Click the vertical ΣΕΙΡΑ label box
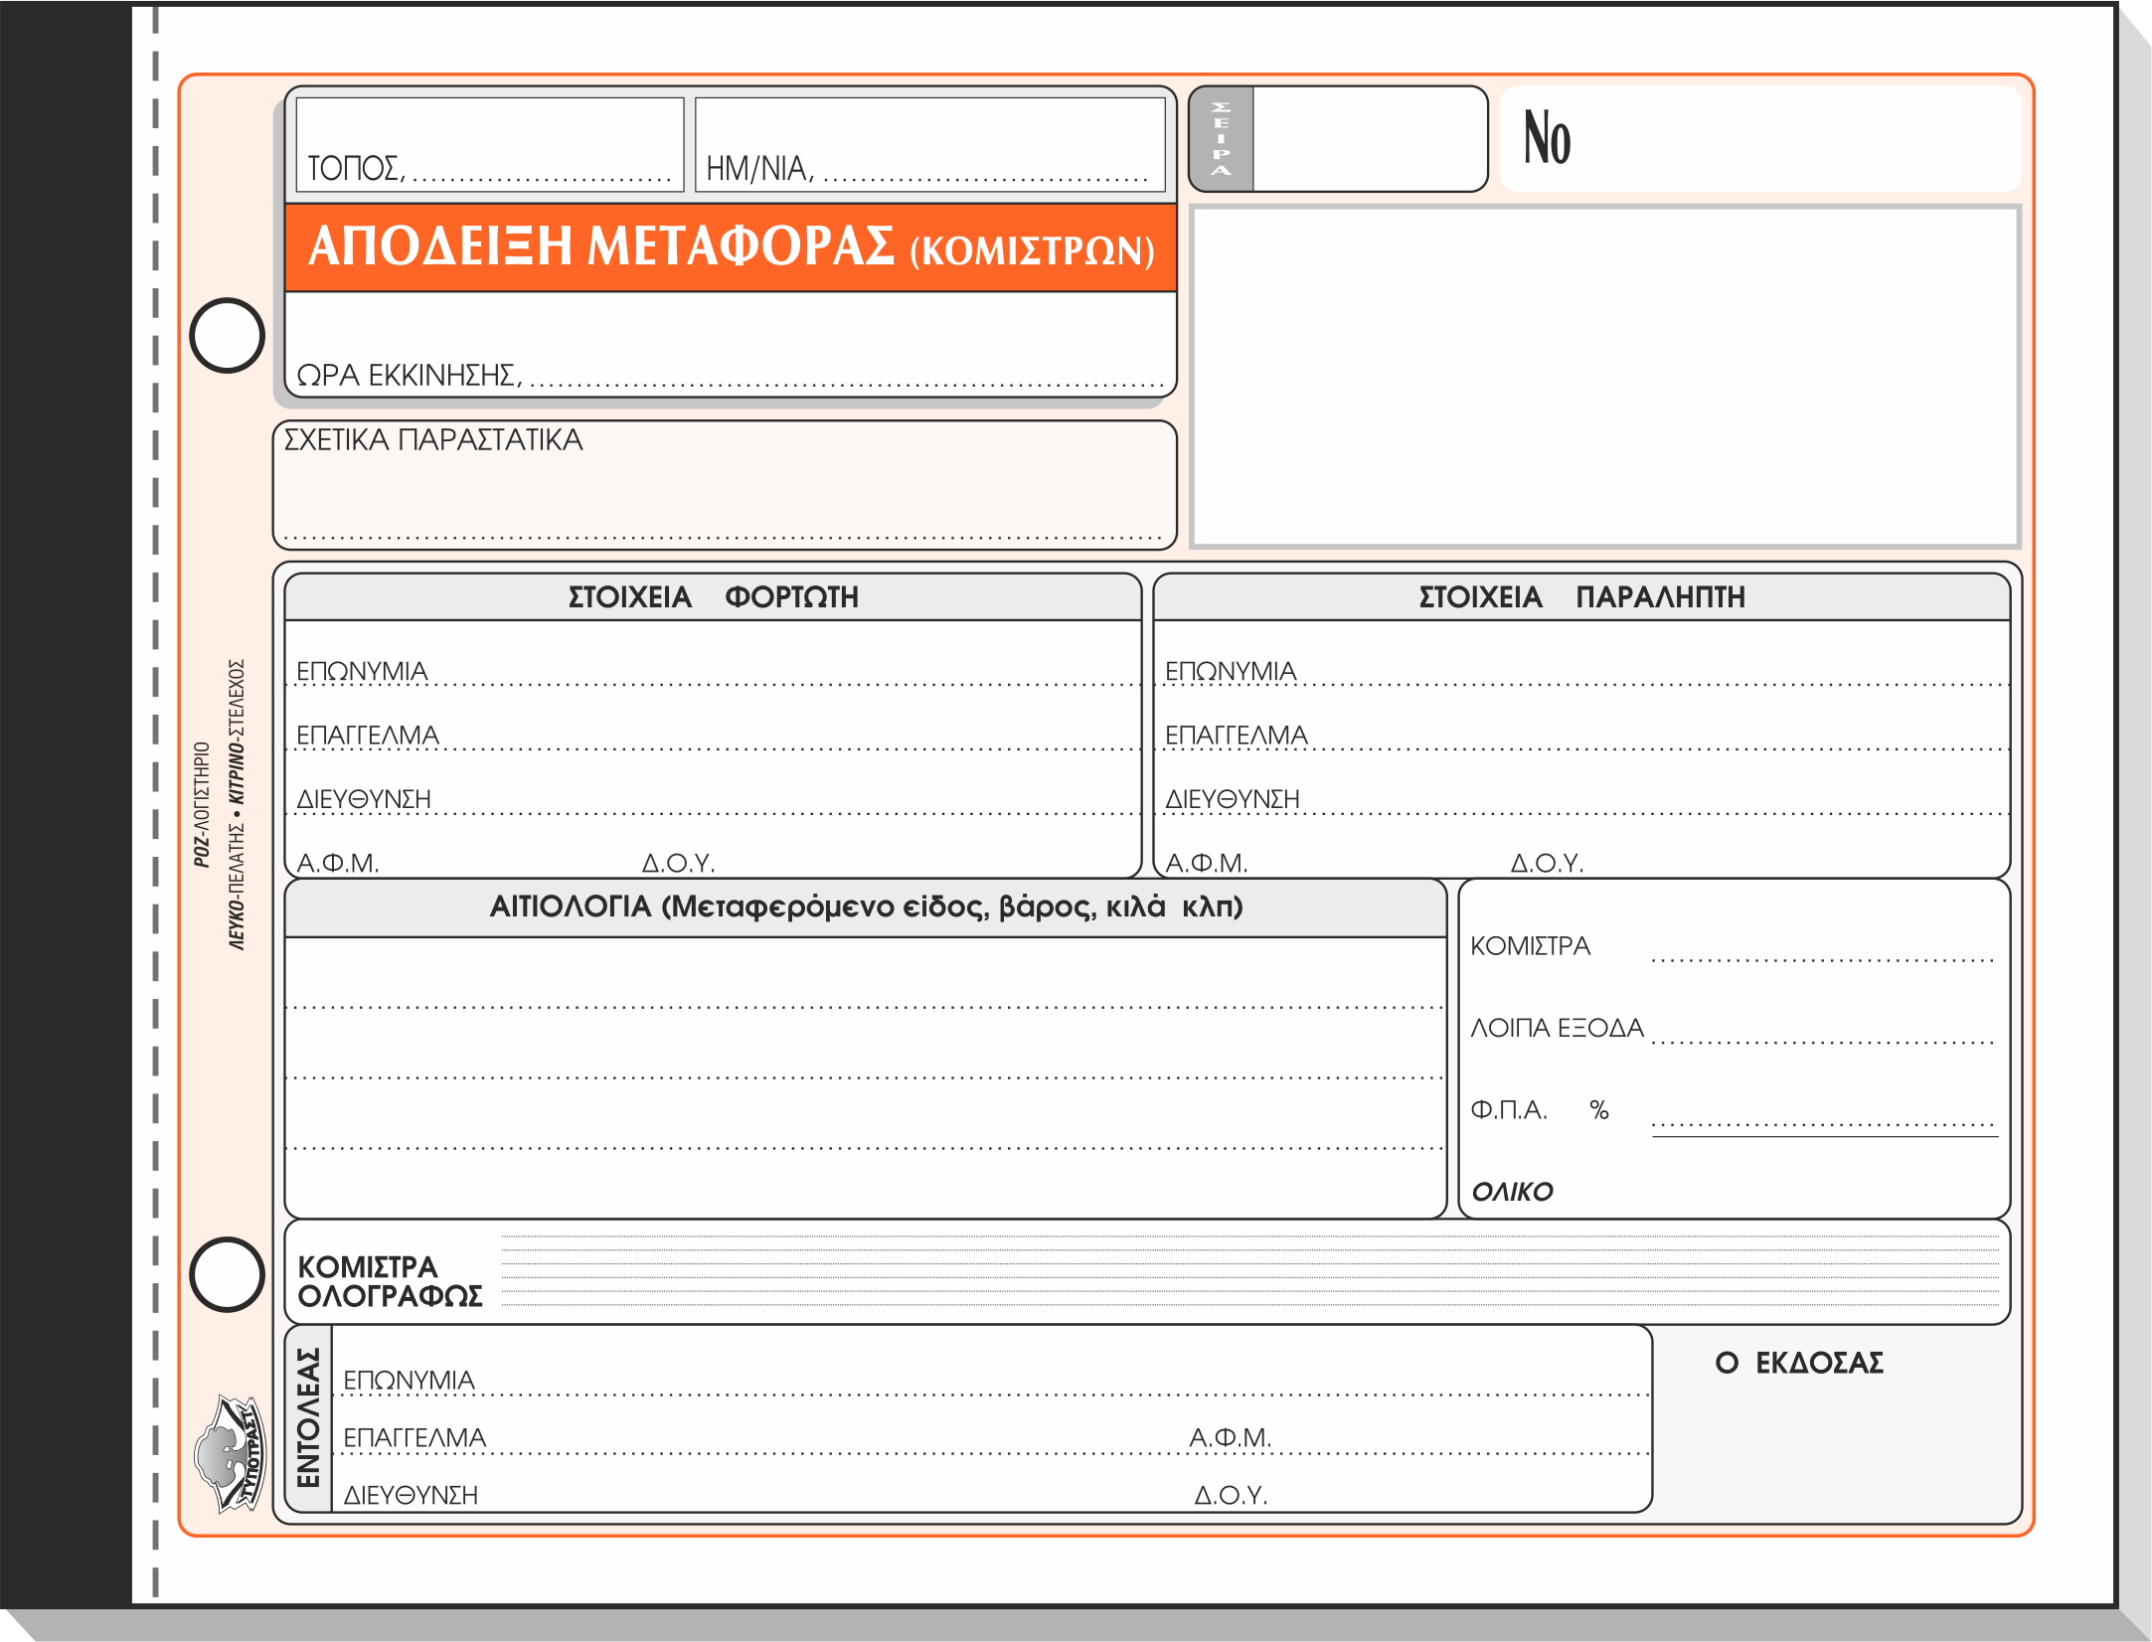 1222,139
